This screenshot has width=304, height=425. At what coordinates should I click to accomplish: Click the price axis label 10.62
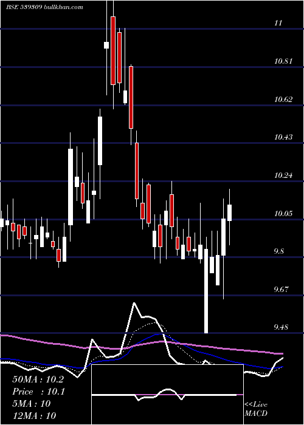[283, 100]
